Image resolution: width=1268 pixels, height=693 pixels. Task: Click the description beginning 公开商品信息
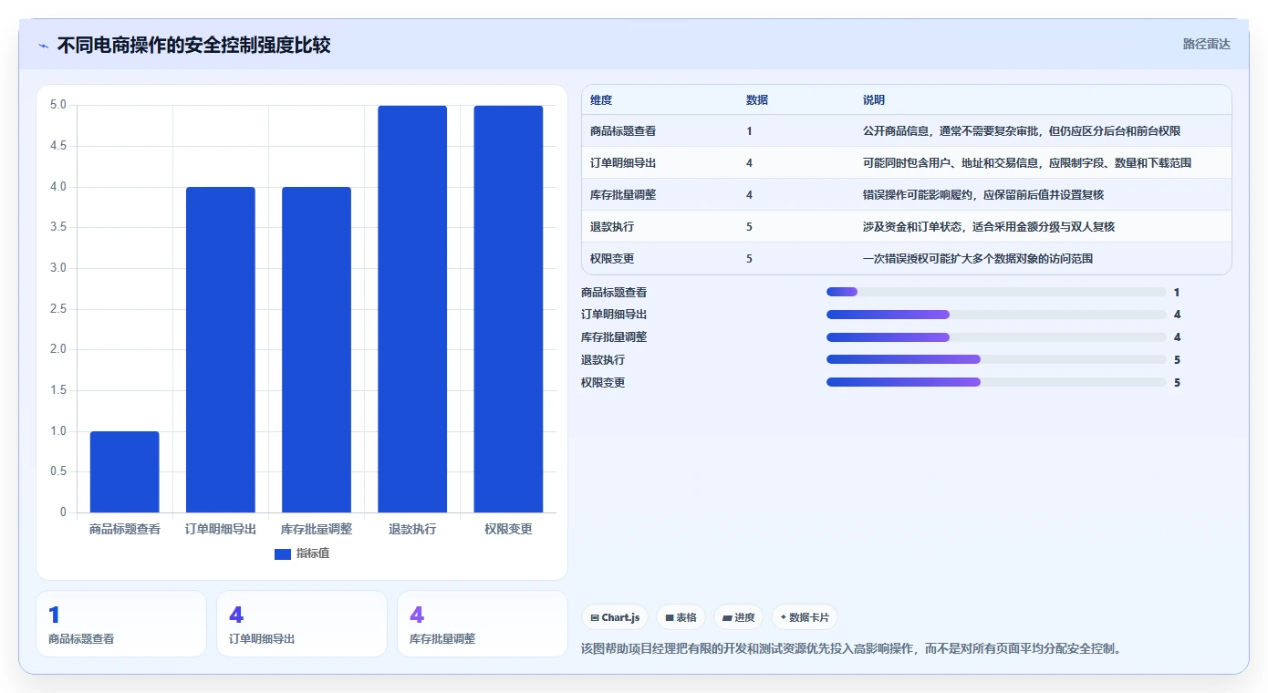(x=1022, y=131)
